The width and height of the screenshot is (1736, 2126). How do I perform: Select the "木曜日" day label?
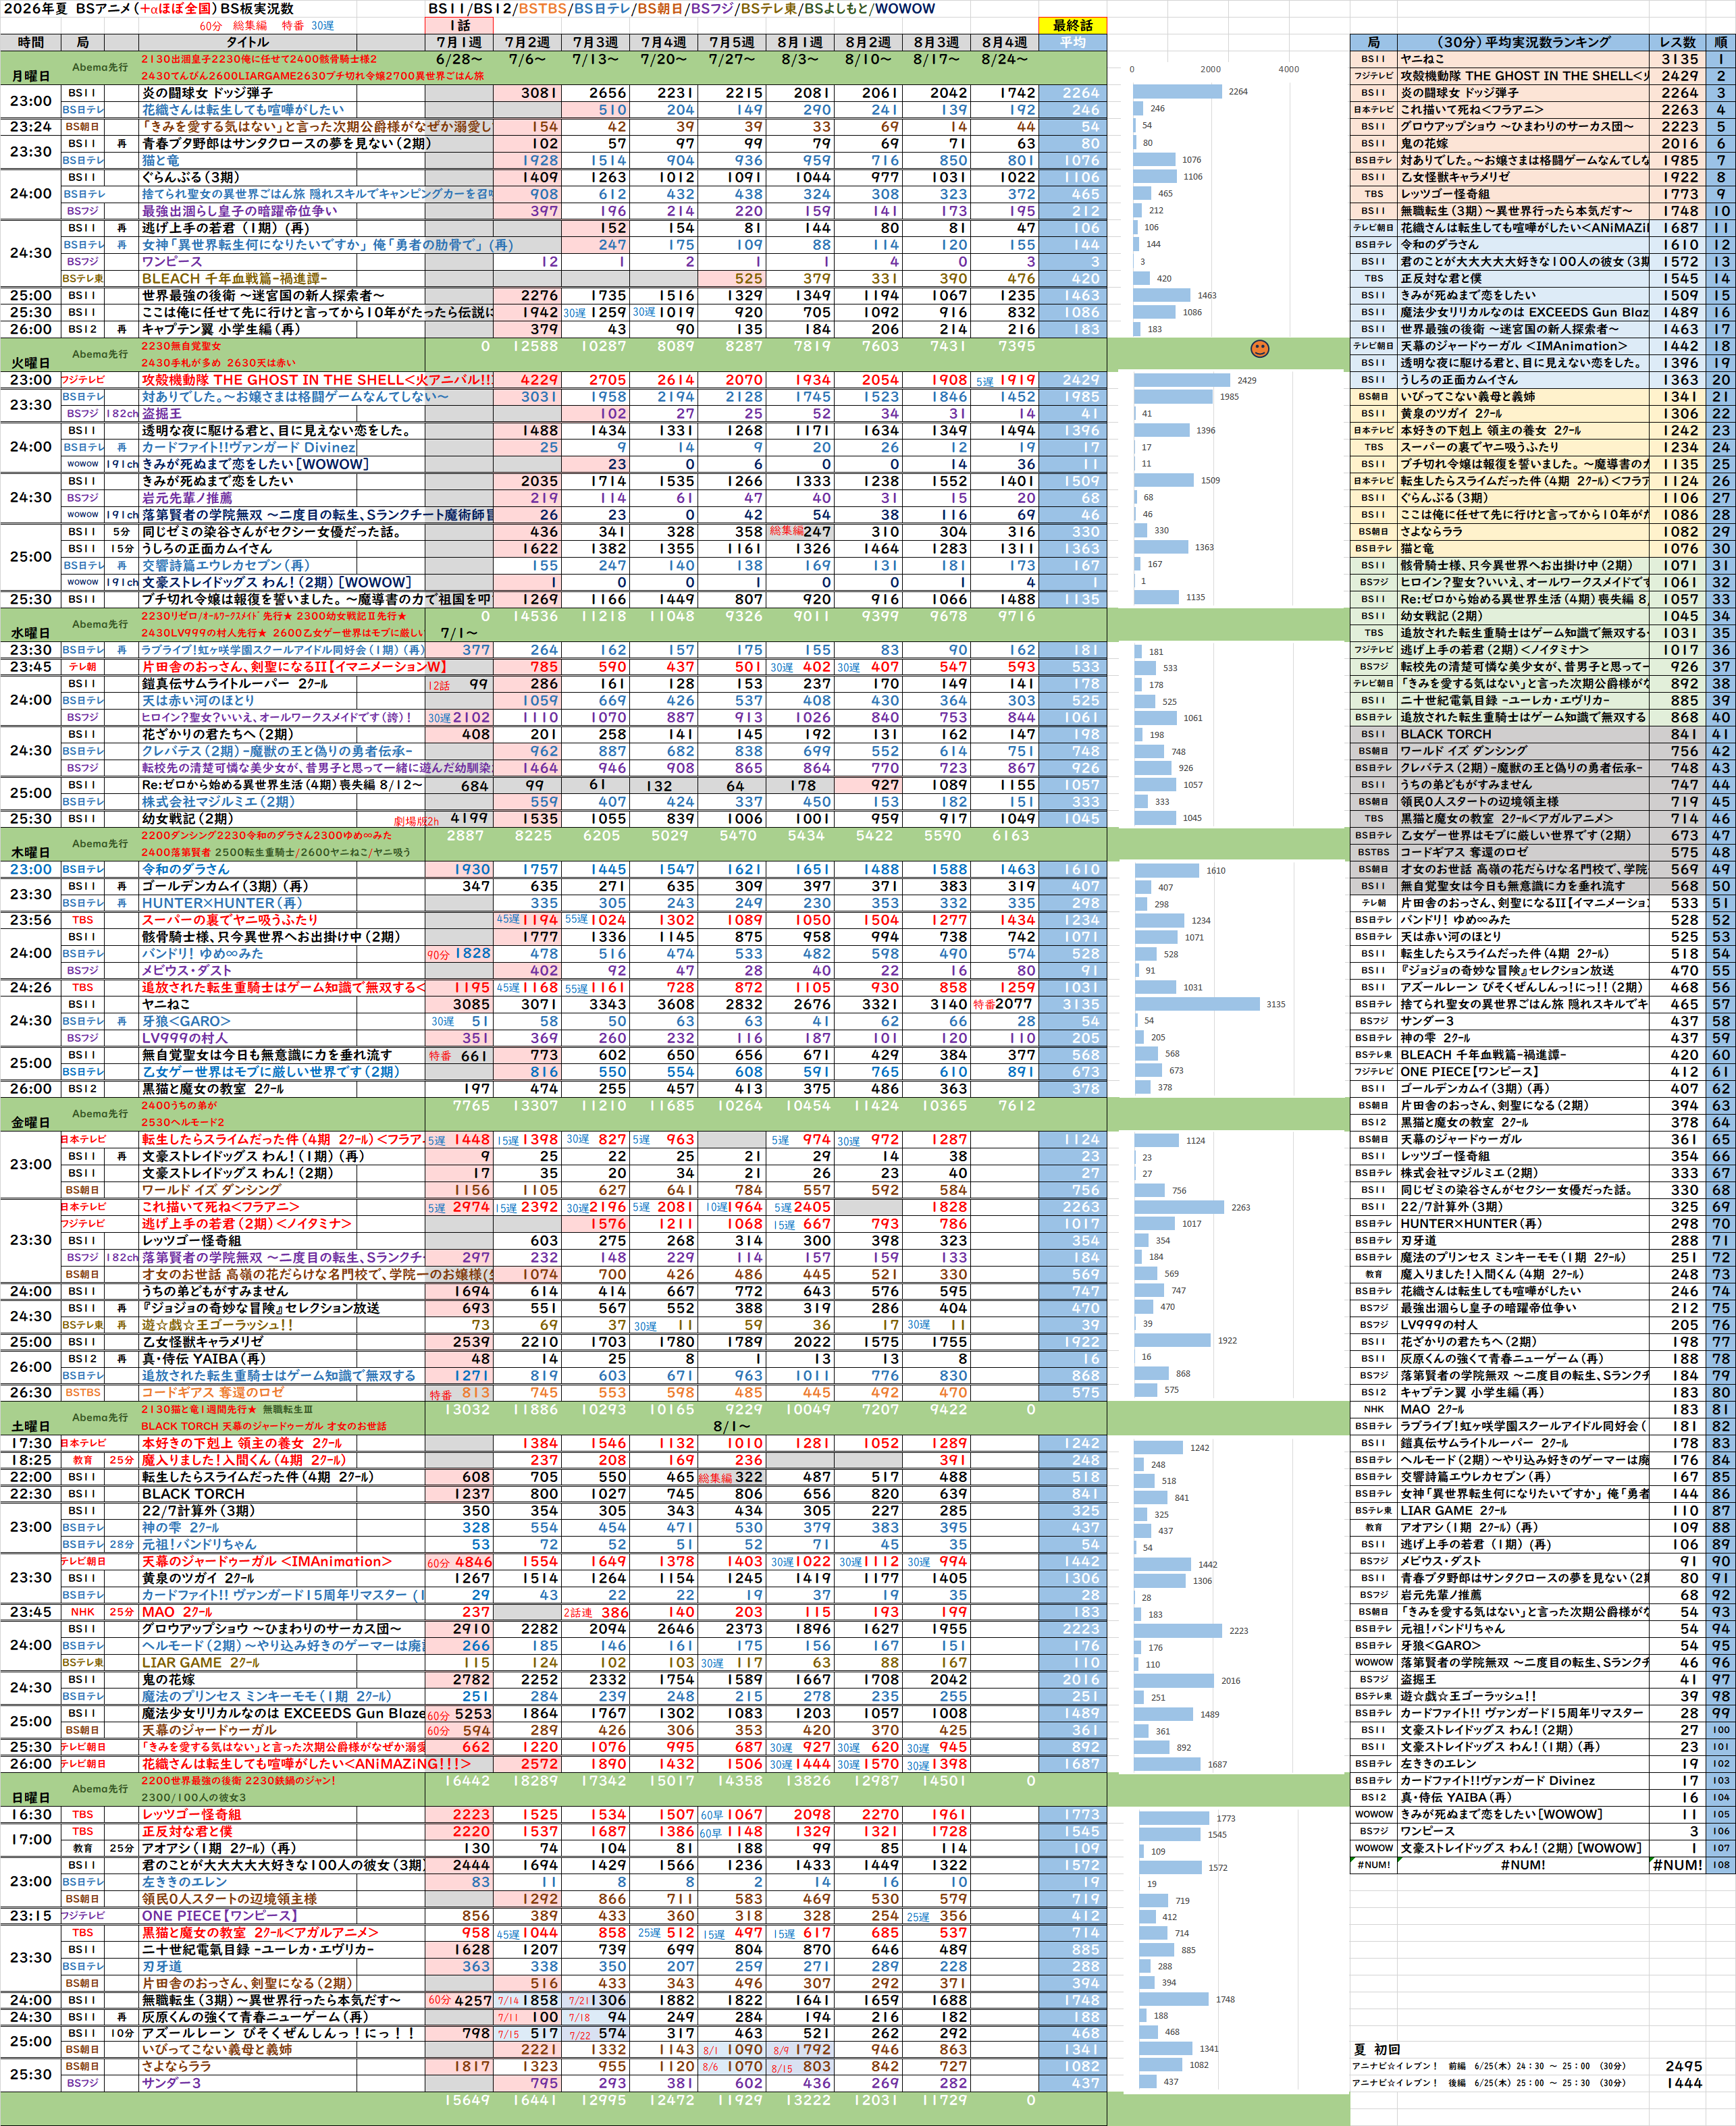(x=31, y=852)
